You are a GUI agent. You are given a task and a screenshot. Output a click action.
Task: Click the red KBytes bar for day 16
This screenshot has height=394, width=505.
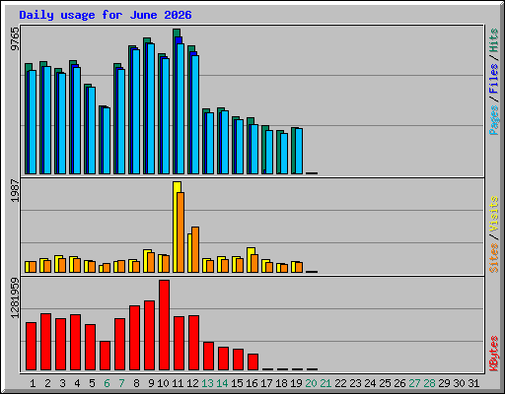253,362
